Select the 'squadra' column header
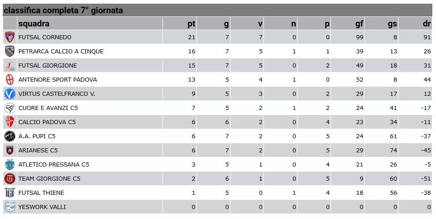The height and width of the screenshot is (219, 436). click(x=34, y=24)
